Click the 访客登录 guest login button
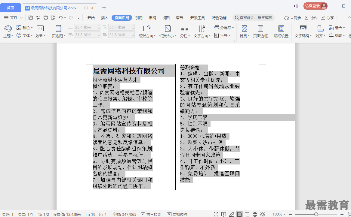This screenshot has height=217, width=351. click(316, 6)
